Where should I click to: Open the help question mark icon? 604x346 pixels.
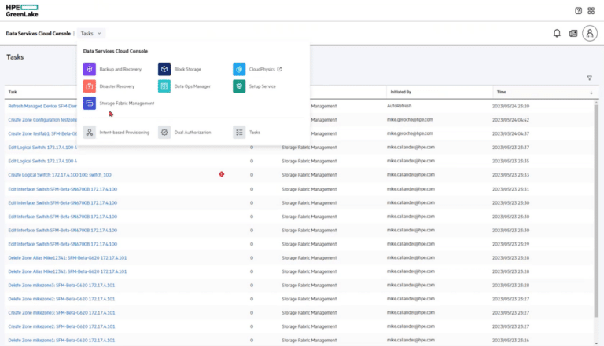(x=578, y=11)
